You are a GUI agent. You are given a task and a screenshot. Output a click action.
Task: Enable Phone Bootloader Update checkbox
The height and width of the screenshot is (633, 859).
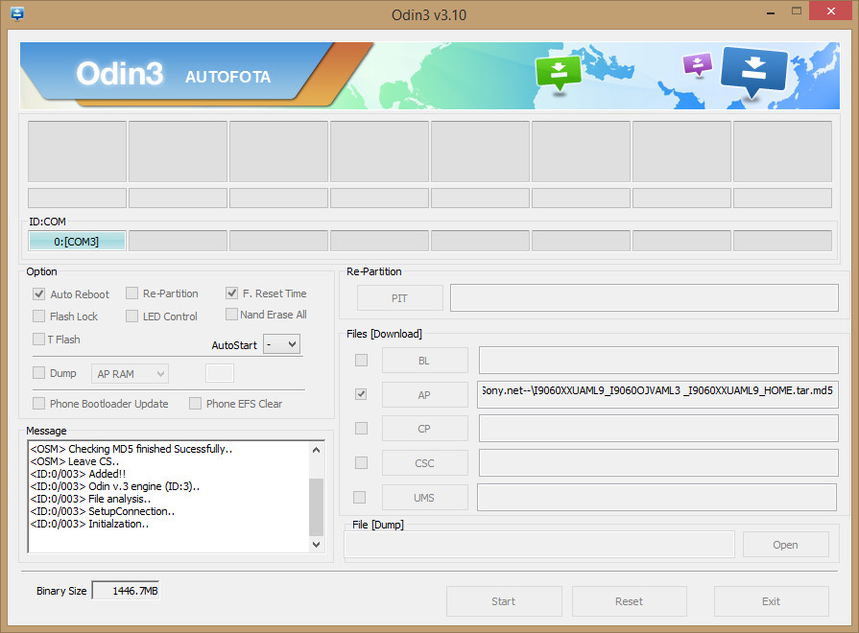pos(38,404)
